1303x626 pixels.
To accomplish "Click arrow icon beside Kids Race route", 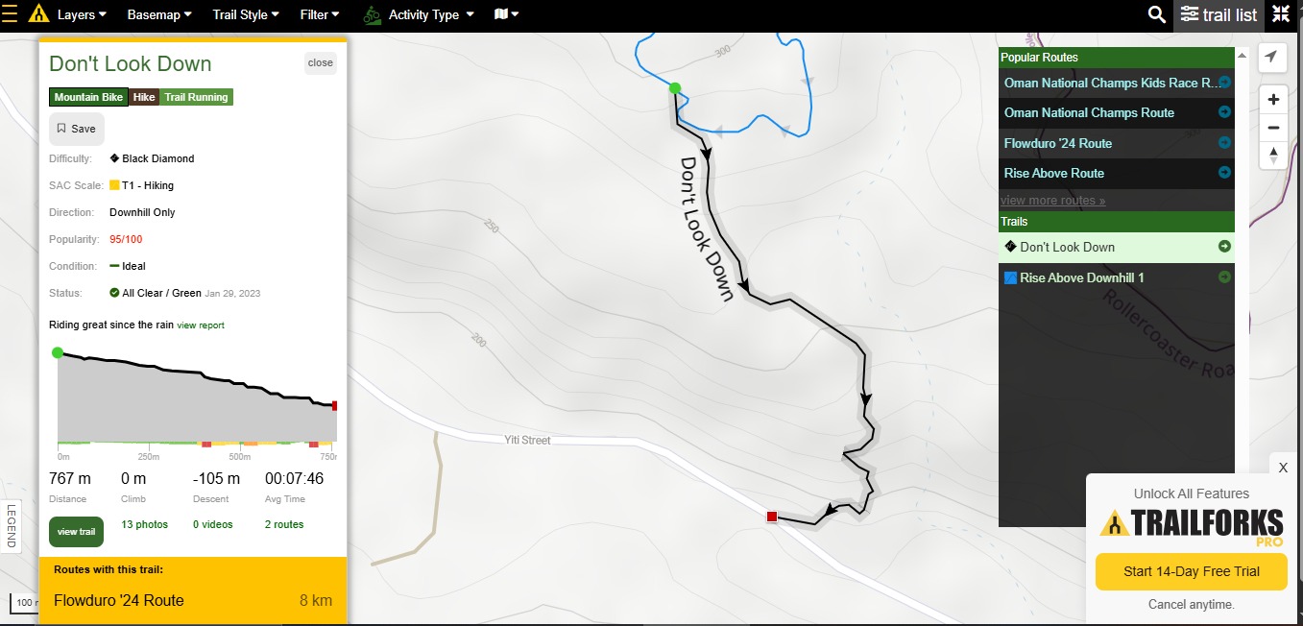I will 1224,83.
